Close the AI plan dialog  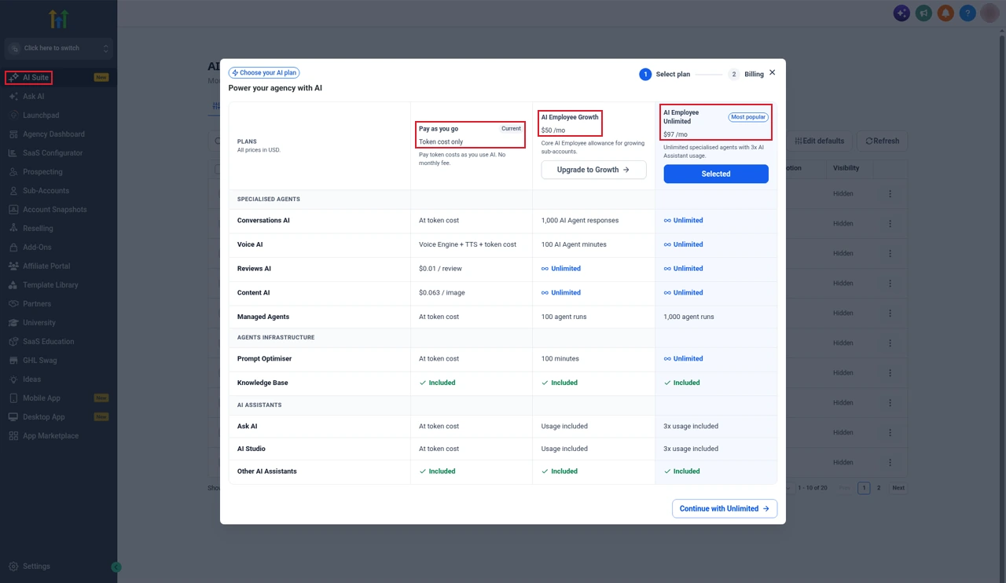tap(773, 72)
